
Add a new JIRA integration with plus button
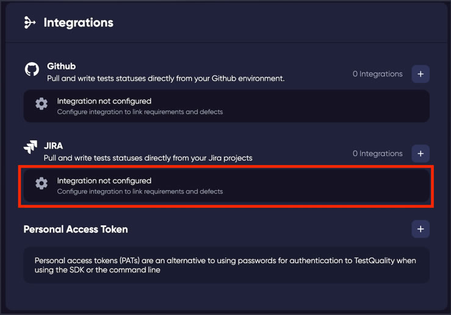click(x=420, y=154)
